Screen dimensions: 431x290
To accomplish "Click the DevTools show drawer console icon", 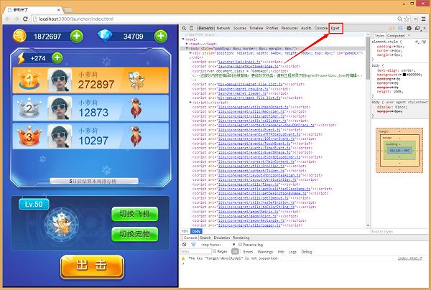I will pos(401,28).
